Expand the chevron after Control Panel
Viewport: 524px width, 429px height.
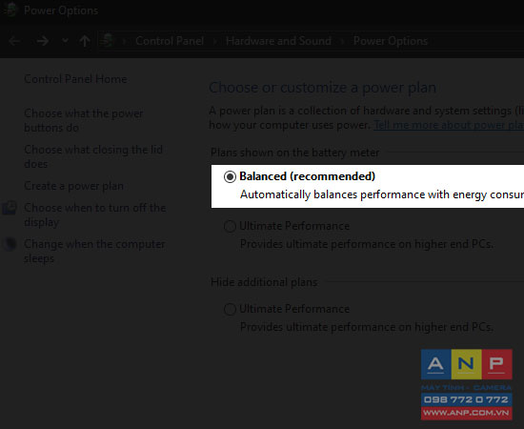click(214, 41)
